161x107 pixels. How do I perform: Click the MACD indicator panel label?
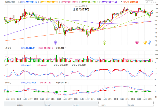(8, 83)
